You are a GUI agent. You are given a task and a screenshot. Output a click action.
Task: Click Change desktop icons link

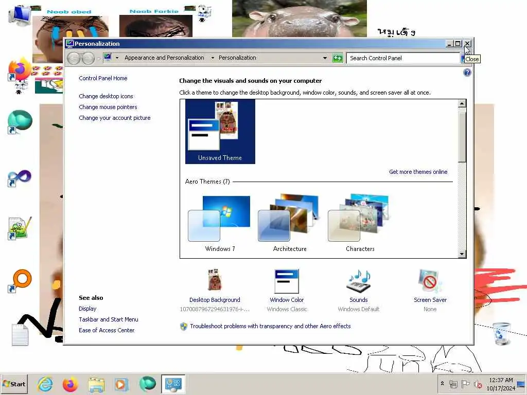coord(106,96)
